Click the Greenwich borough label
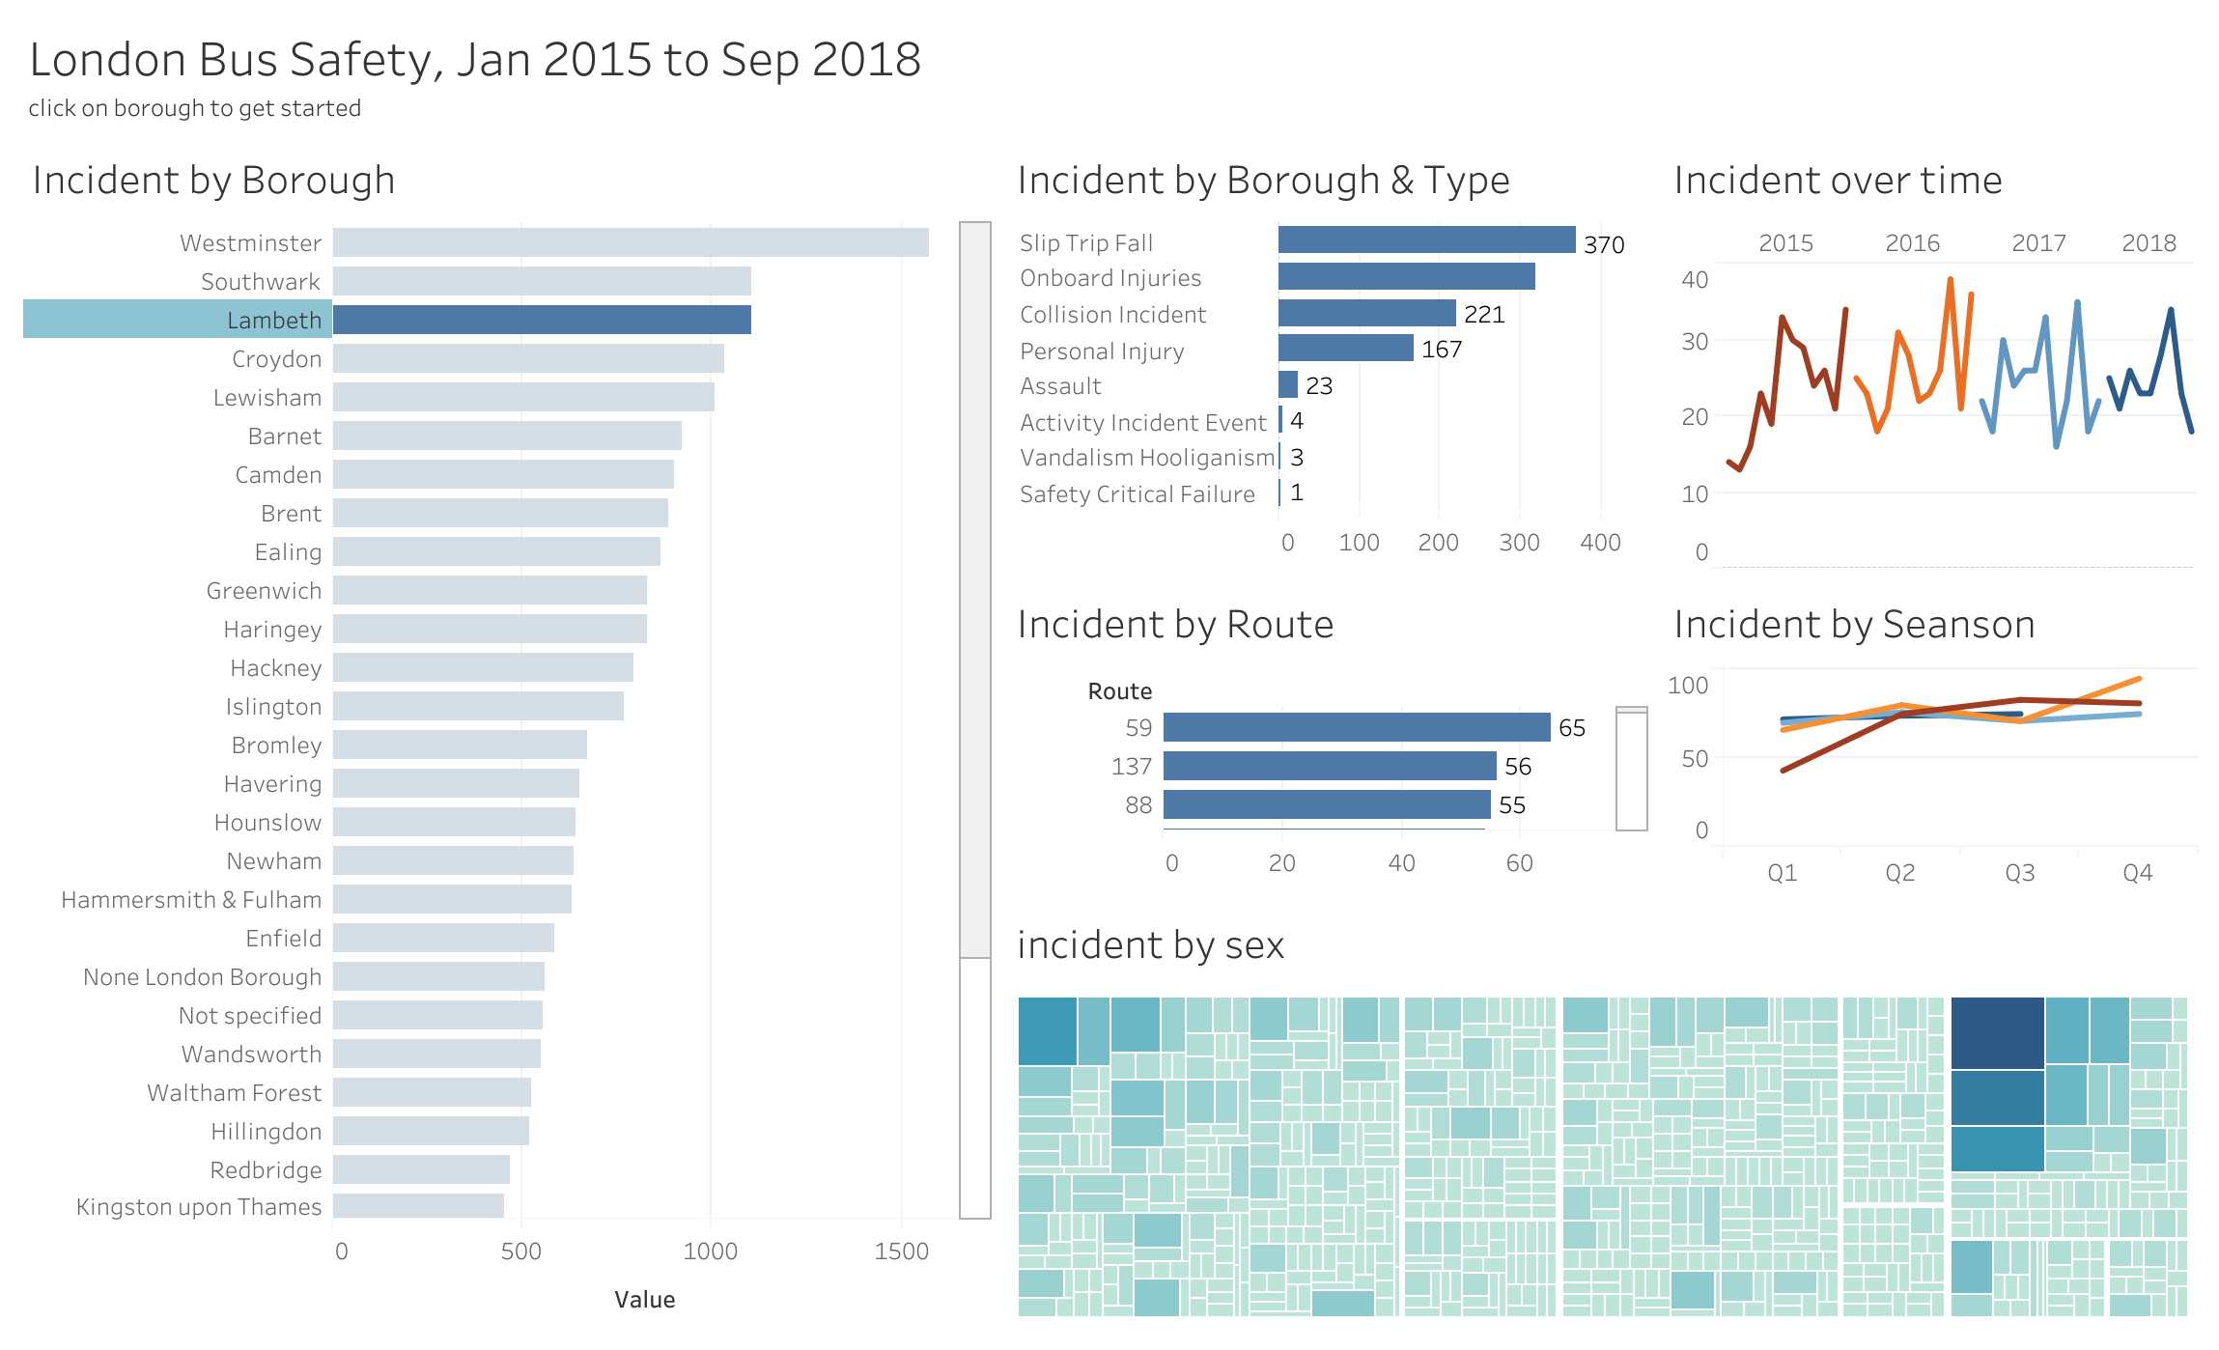Viewport: 2219px width, 1350px height. click(265, 591)
